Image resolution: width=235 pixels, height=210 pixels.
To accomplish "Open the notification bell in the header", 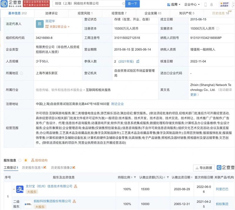I will [x=211, y=5].
